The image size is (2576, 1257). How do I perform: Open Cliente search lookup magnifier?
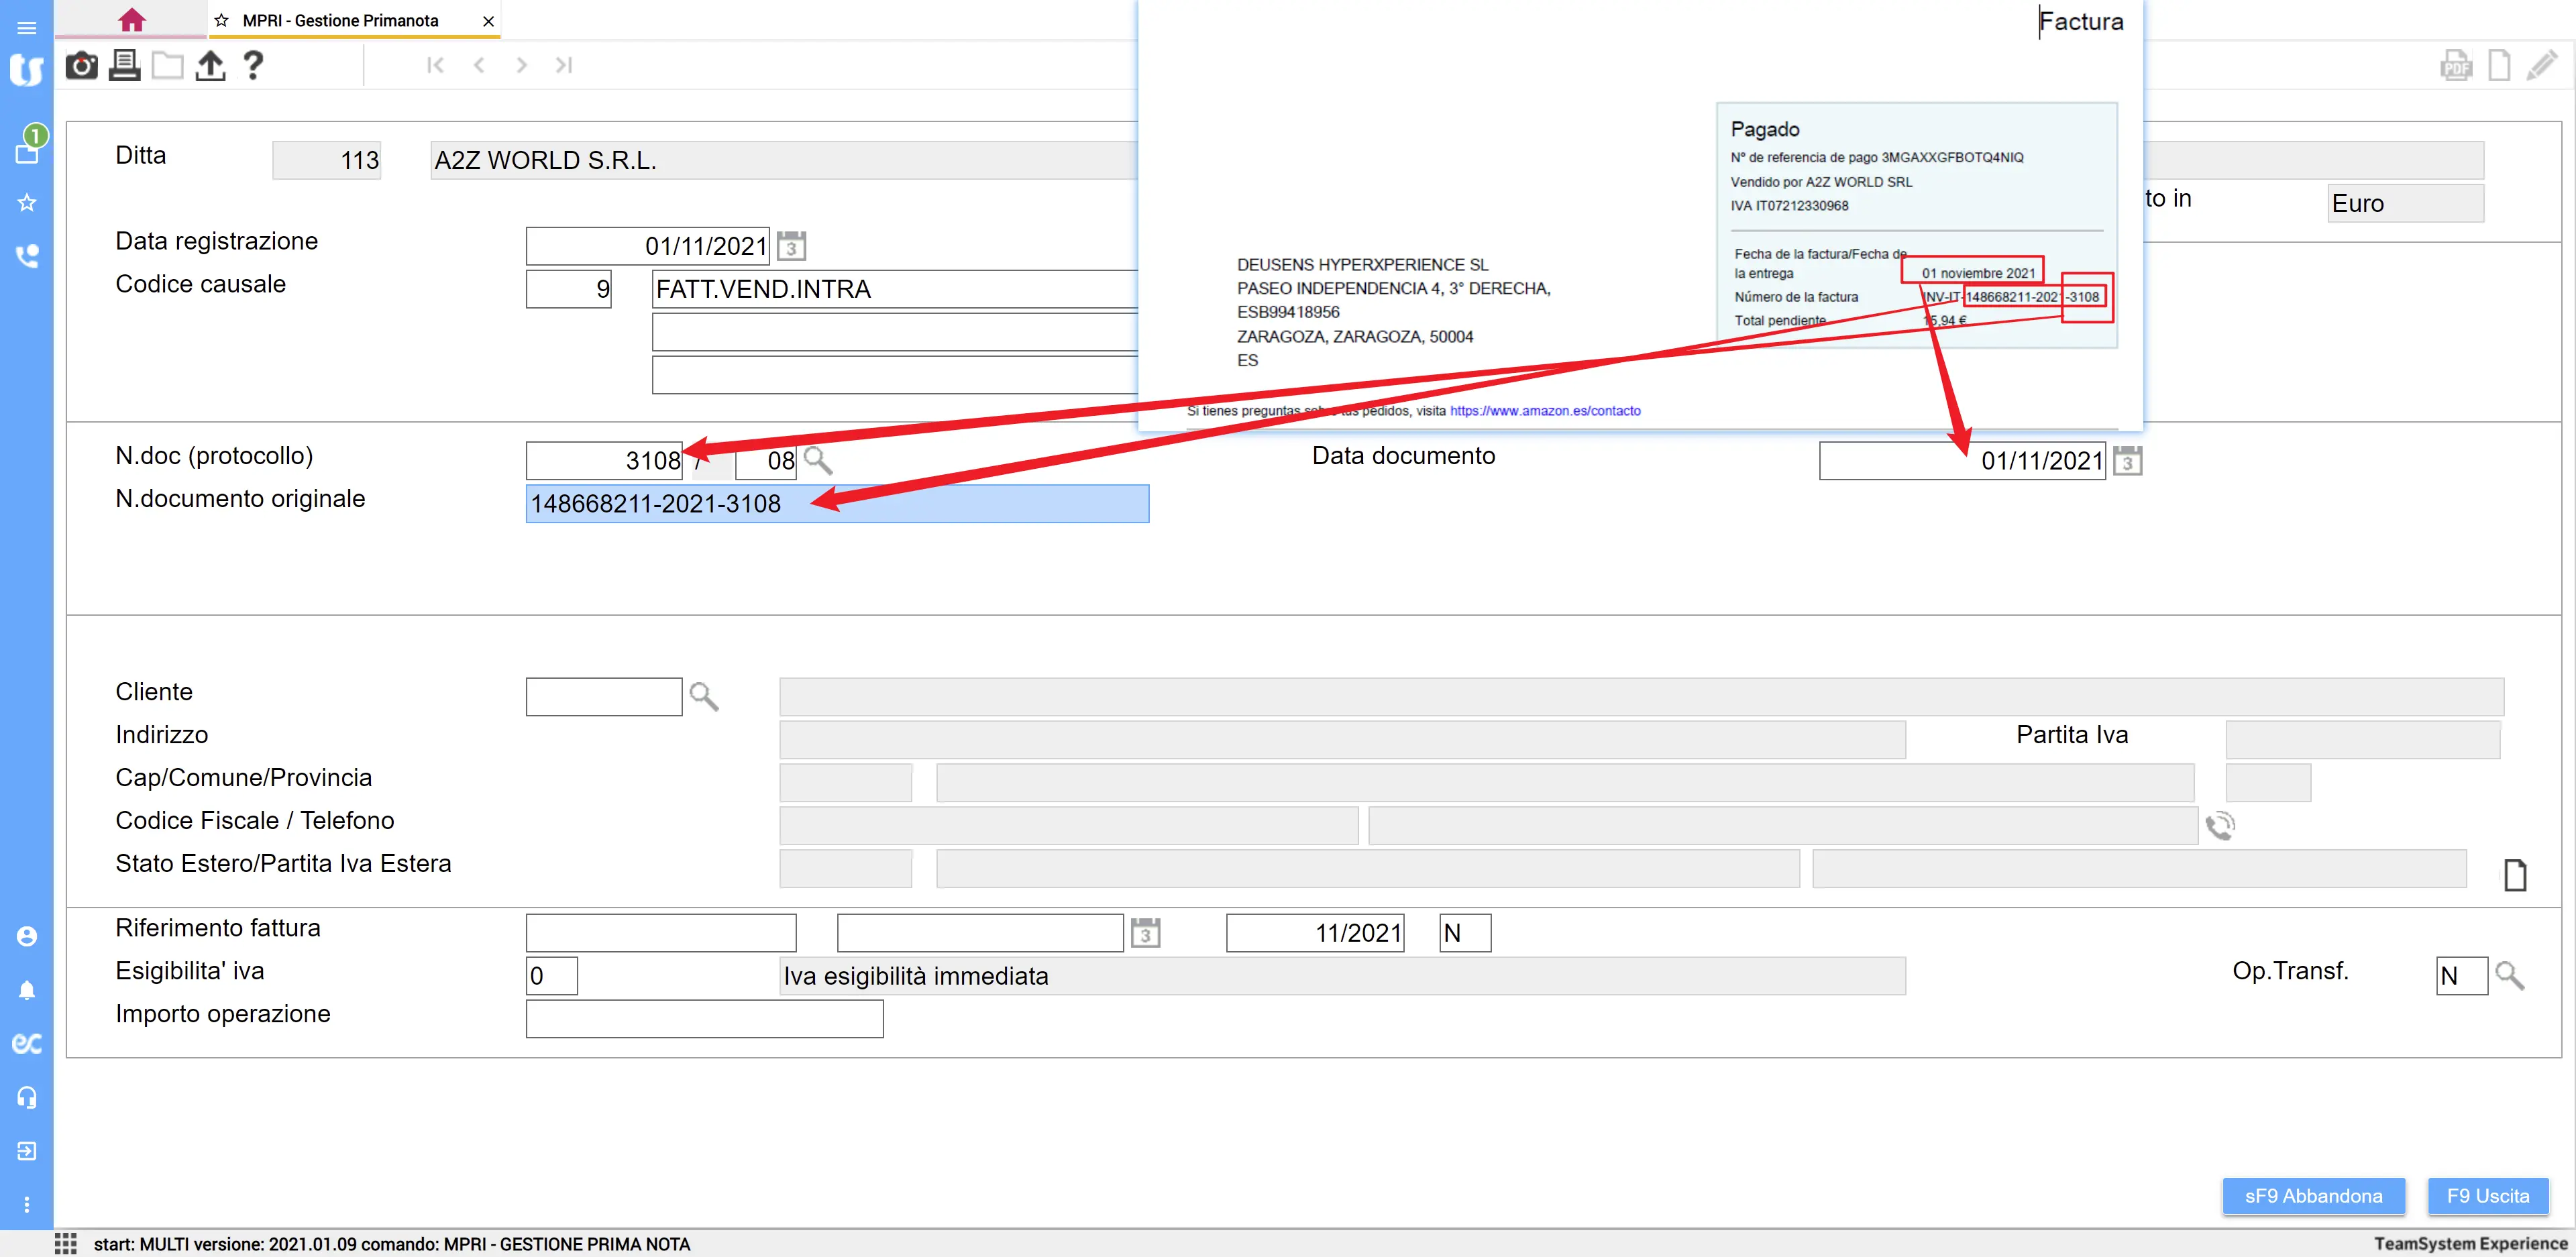(704, 696)
